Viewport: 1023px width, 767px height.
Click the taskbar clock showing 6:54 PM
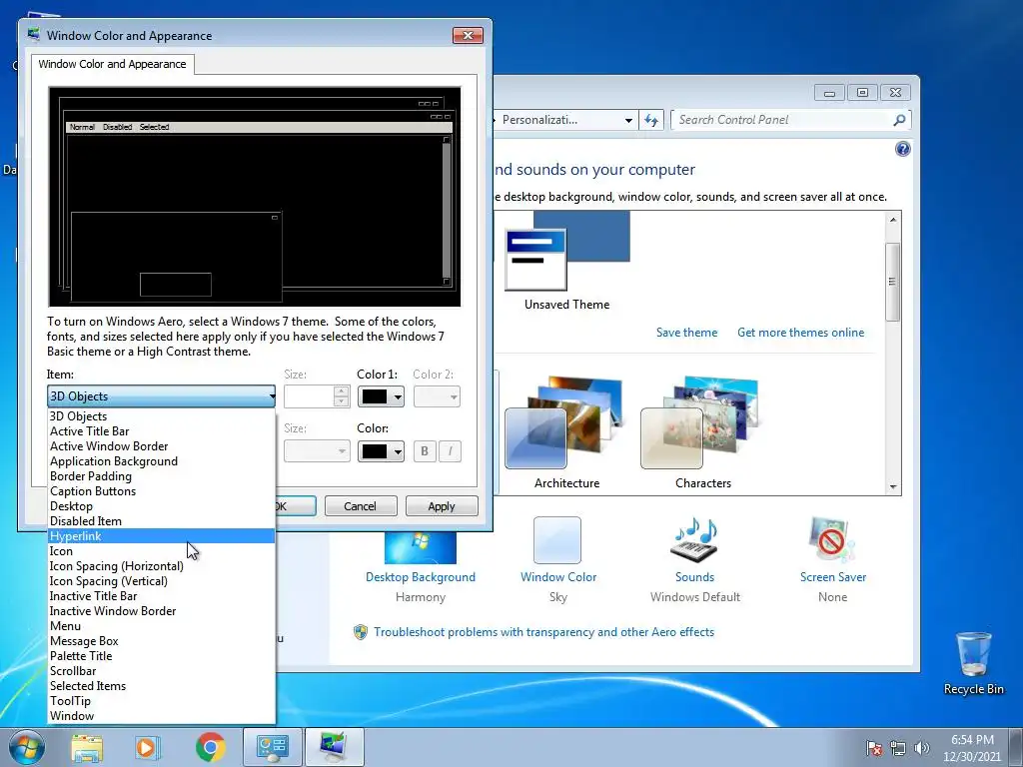pyautogui.click(x=972, y=748)
